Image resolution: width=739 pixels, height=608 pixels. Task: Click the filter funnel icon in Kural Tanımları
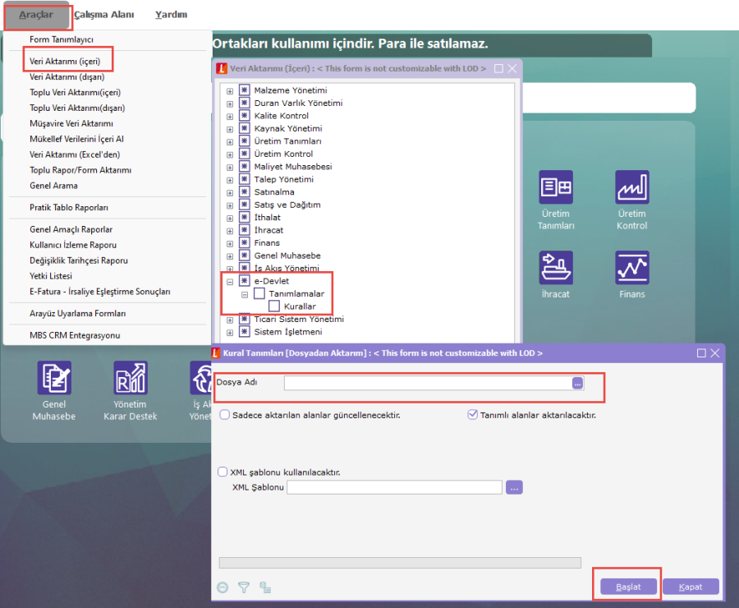pyautogui.click(x=244, y=587)
